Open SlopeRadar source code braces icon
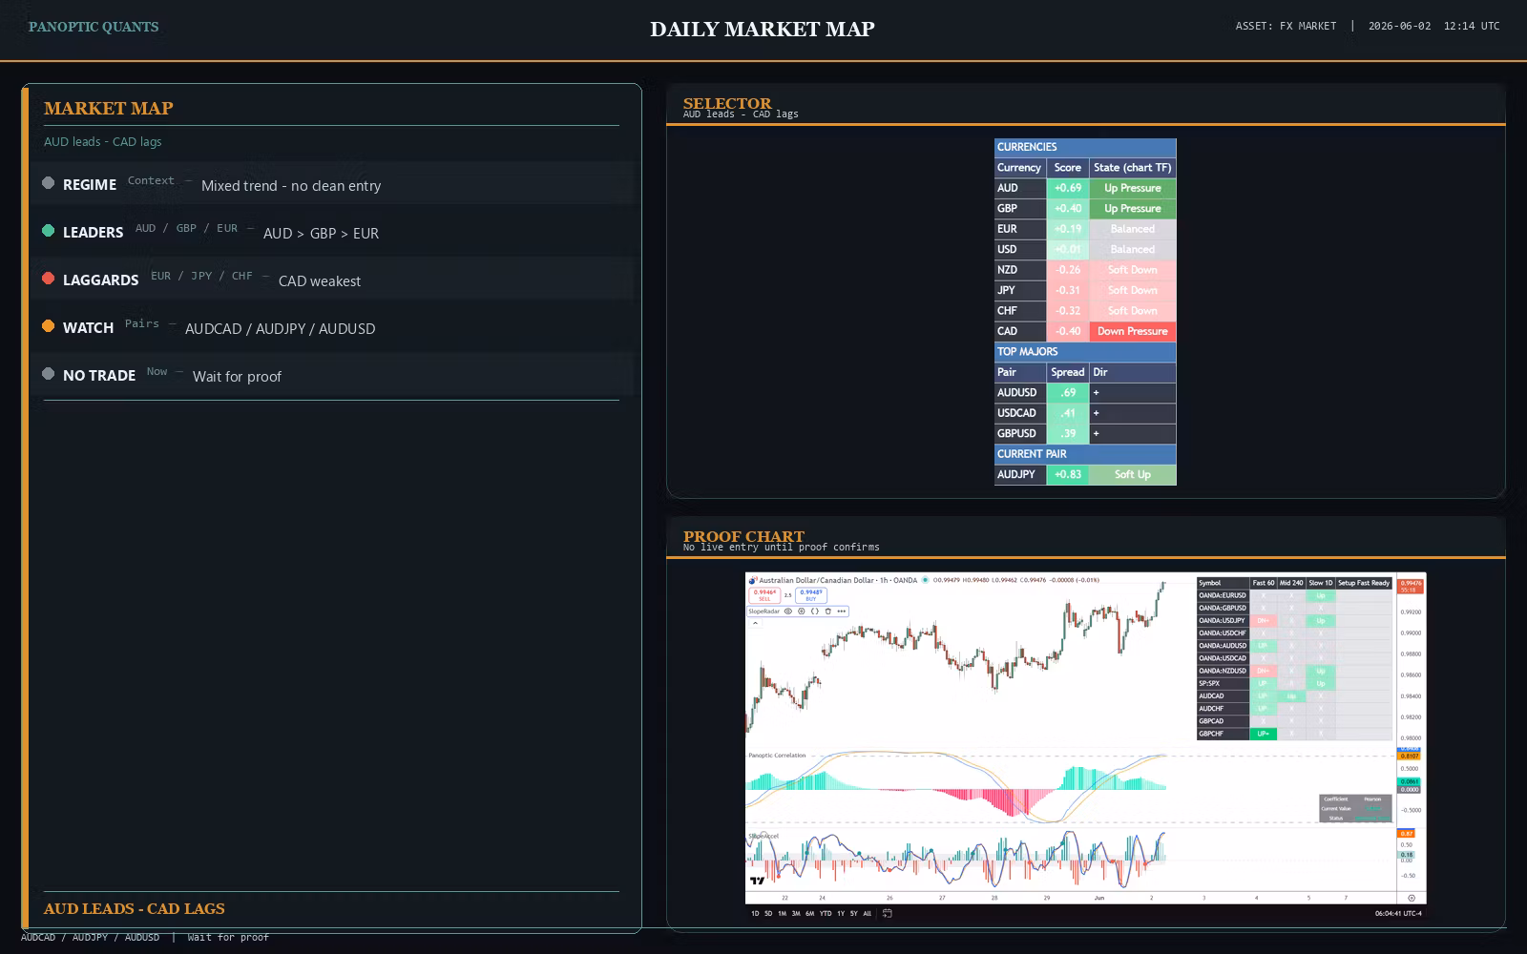The height and width of the screenshot is (954, 1527). tap(815, 612)
